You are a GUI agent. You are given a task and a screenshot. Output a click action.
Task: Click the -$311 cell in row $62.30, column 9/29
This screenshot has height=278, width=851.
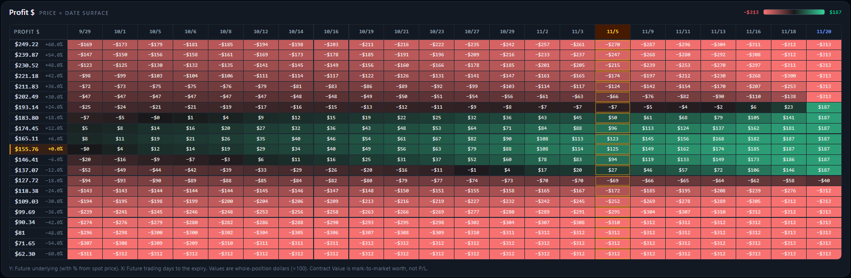point(85,254)
